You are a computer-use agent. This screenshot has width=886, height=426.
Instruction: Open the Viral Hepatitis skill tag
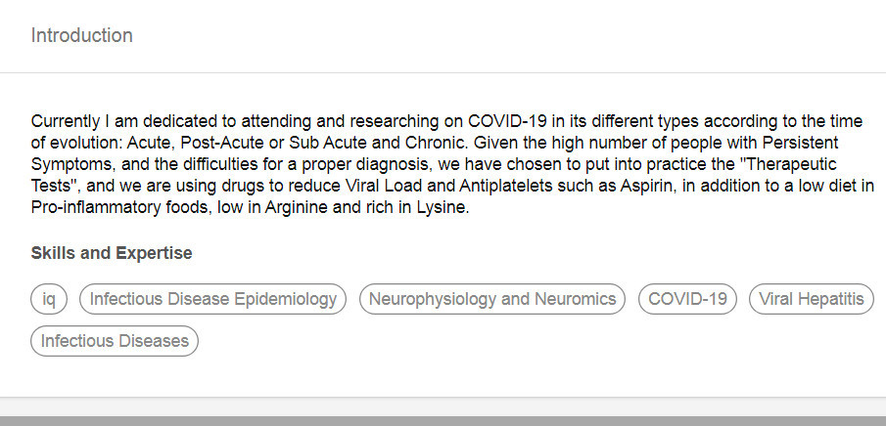click(812, 298)
